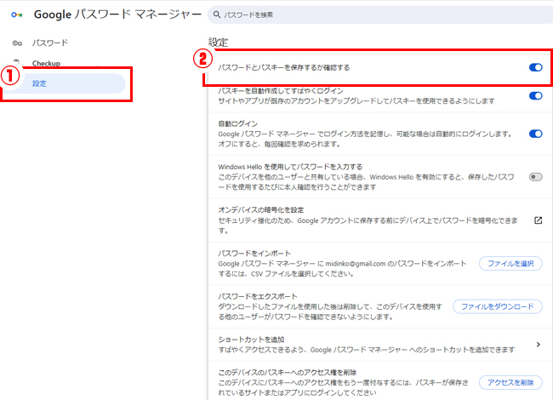
Task: Click the アクセスを削除 button
Action: tap(510, 383)
